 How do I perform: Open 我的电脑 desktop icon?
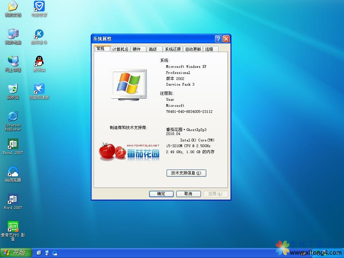pos(13,34)
